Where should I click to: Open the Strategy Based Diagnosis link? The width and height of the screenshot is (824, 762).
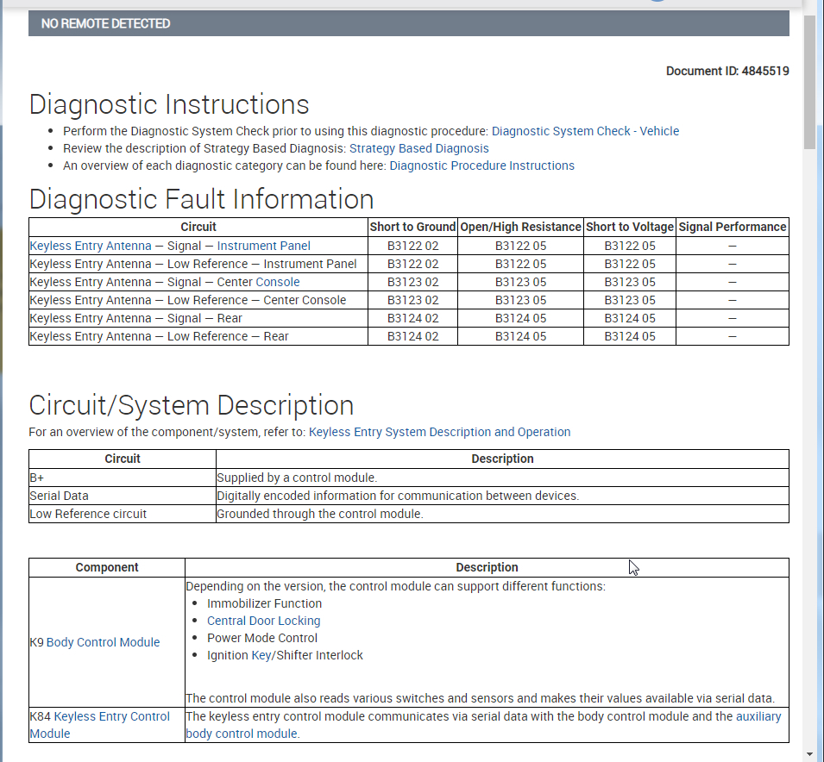point(418,148)
